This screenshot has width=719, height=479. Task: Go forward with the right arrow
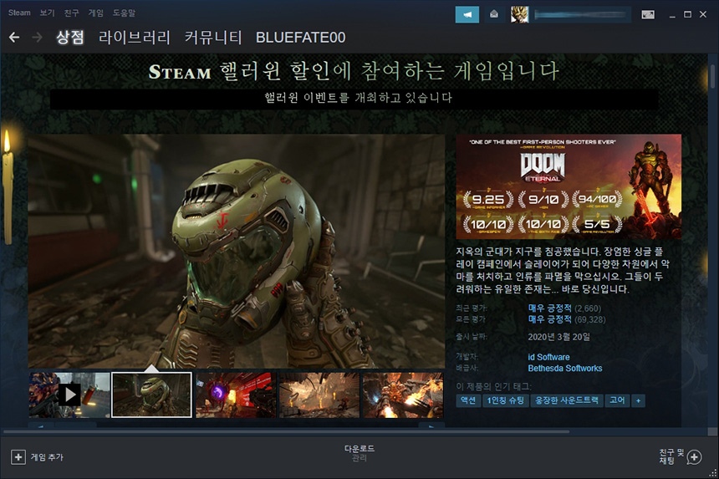(37, 37)
